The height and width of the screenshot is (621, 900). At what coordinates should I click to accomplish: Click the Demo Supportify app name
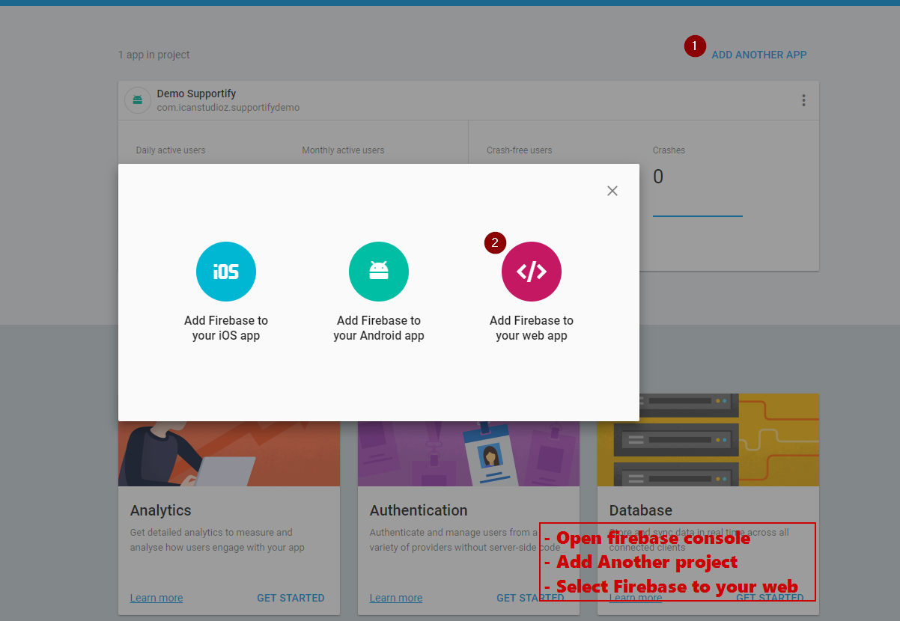click(x=196, y=94)
